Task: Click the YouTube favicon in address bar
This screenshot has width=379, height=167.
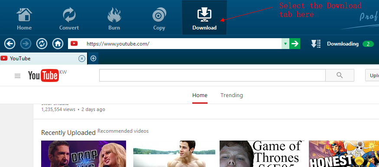Action: point(74,43)
